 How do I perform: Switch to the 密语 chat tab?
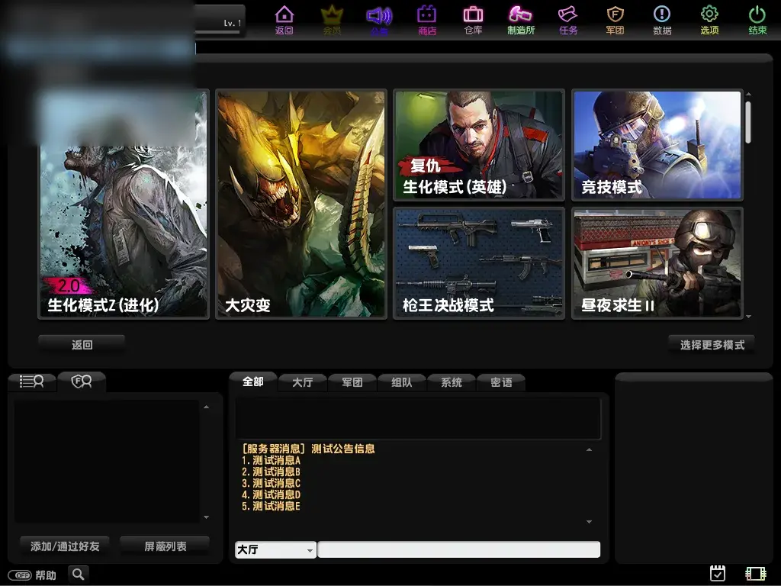(x=500, y=382)
